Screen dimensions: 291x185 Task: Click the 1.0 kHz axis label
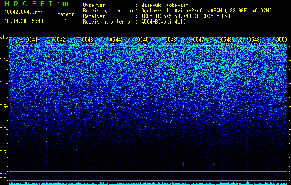coord(3,83)
